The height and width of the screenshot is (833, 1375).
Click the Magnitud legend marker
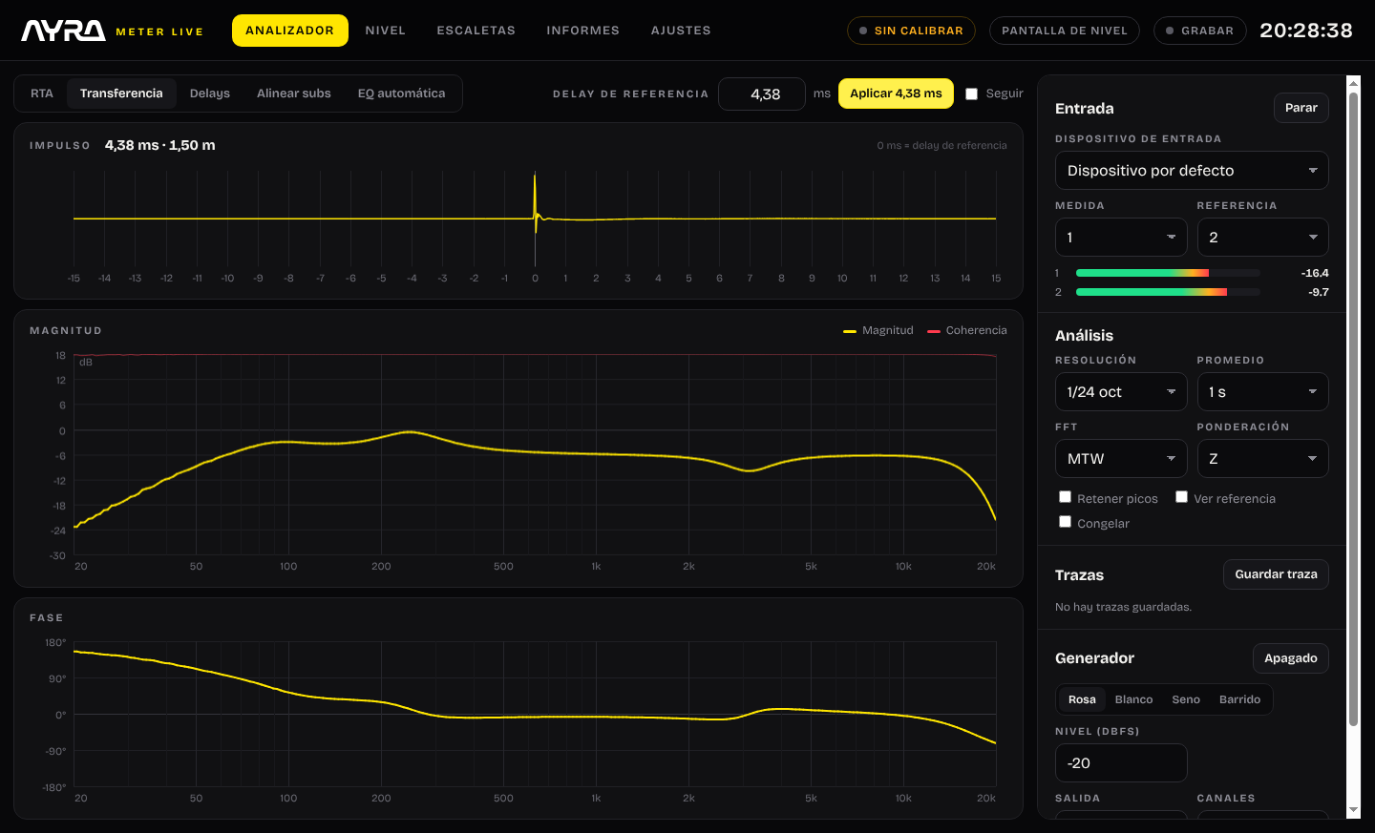849,331
